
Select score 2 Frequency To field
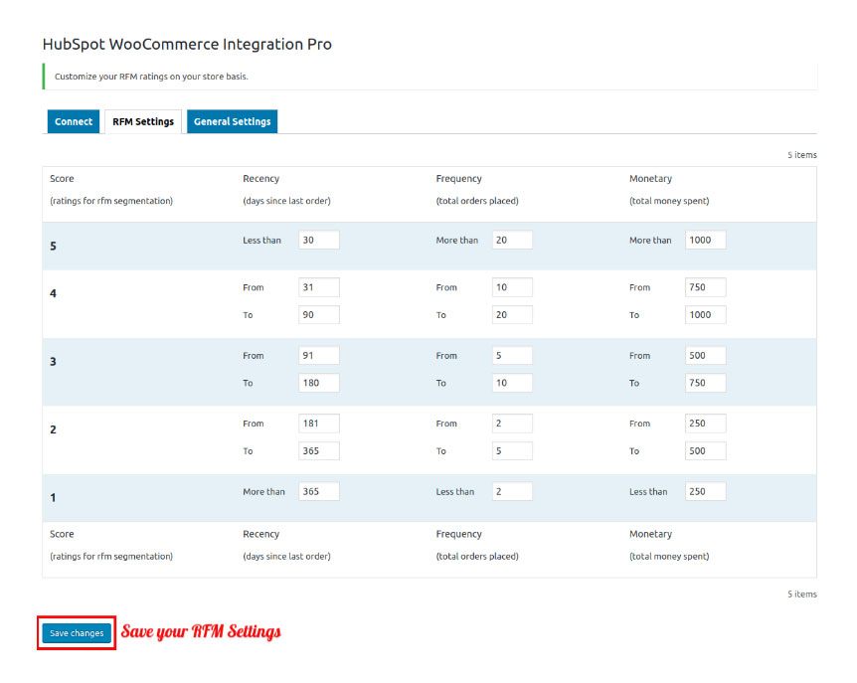512,450
